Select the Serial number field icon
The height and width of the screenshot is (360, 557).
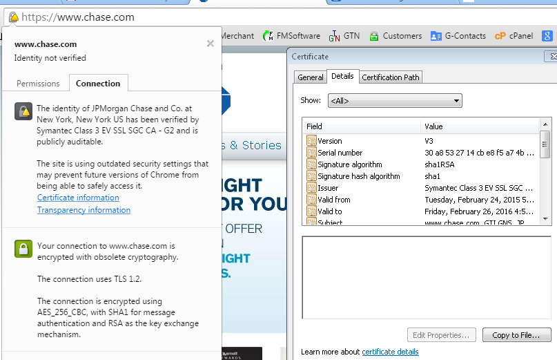[x=311, y=152]
